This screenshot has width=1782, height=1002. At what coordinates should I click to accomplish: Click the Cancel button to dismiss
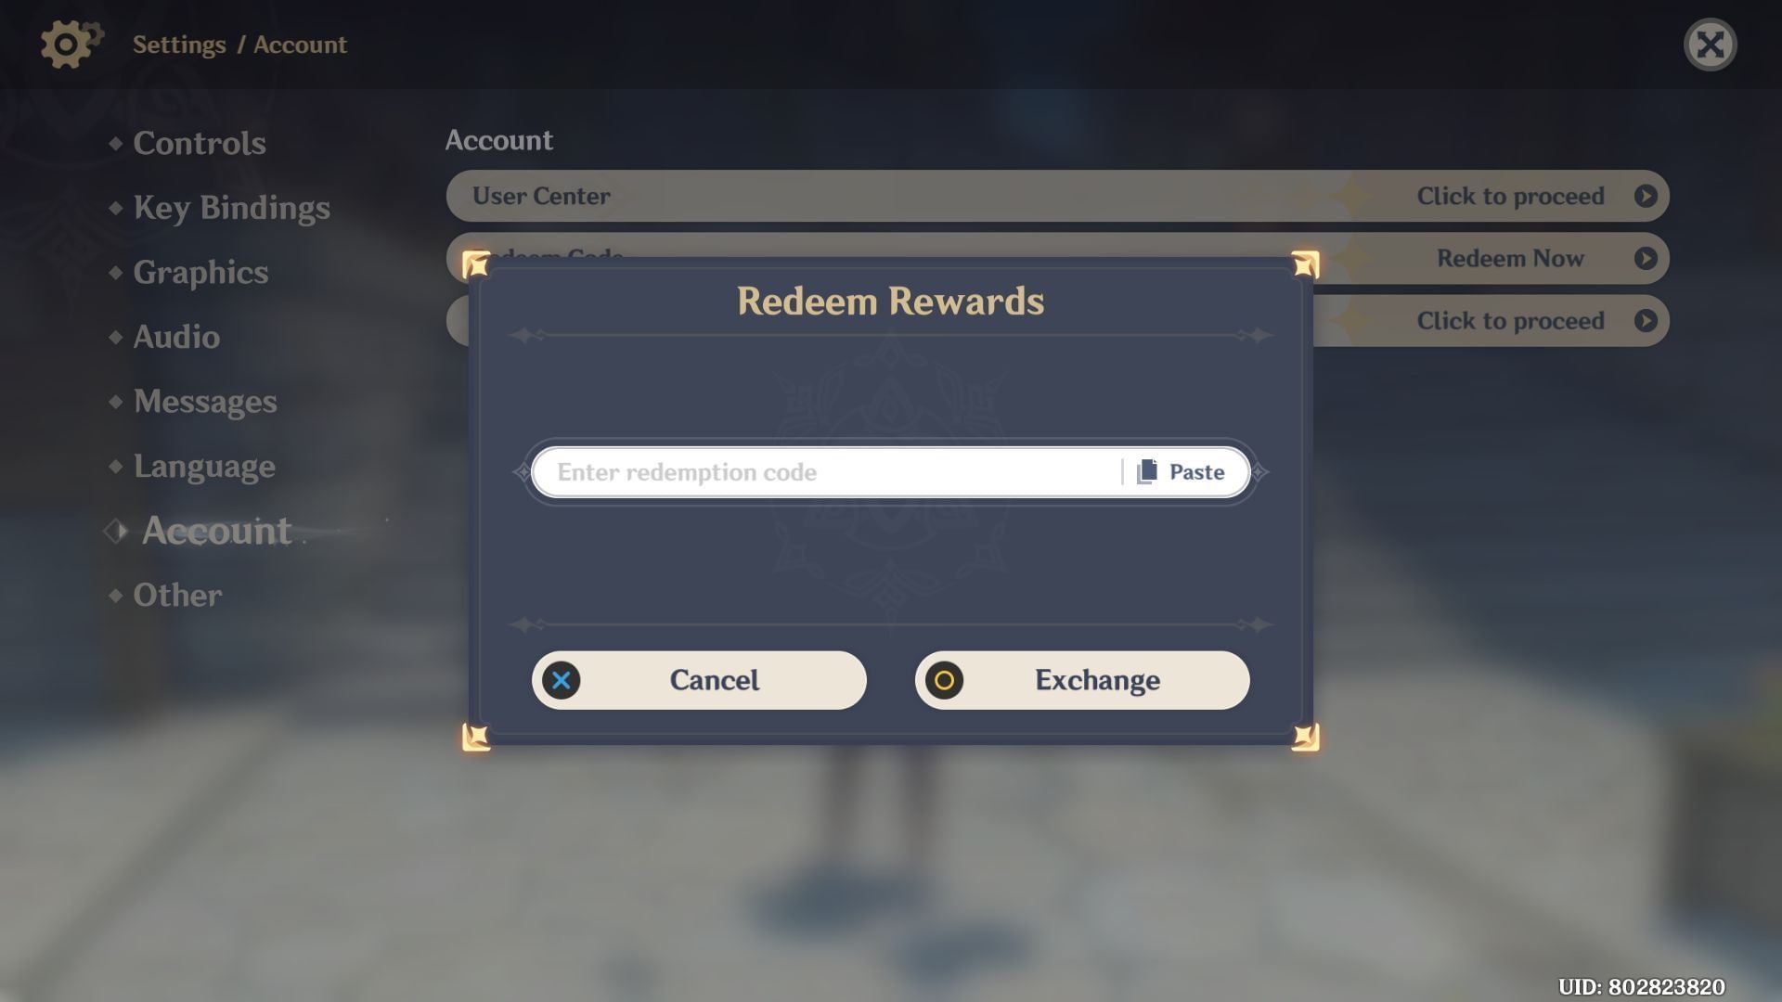point(699,679)
